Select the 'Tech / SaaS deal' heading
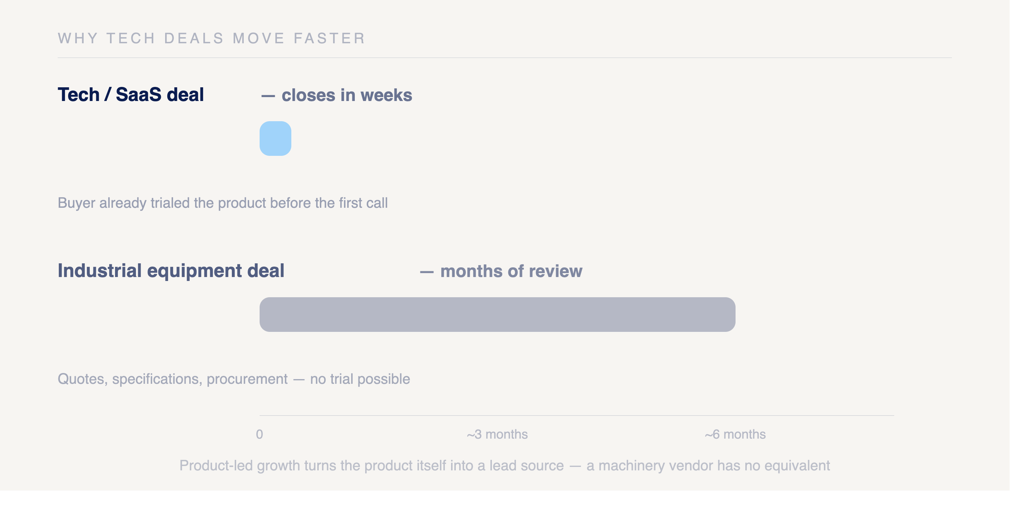This screenshot has width=1024, height=505. 131,95
